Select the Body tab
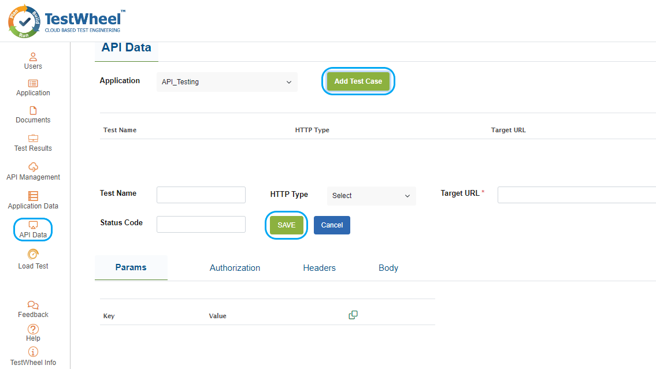Screen dimensions: 656x369 388,267
